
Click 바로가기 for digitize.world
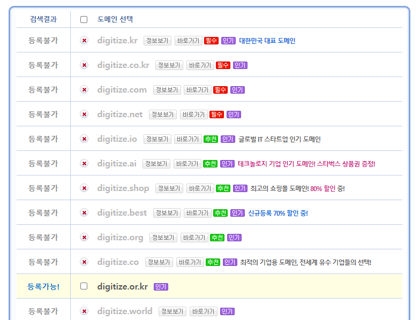click(204, 311)
